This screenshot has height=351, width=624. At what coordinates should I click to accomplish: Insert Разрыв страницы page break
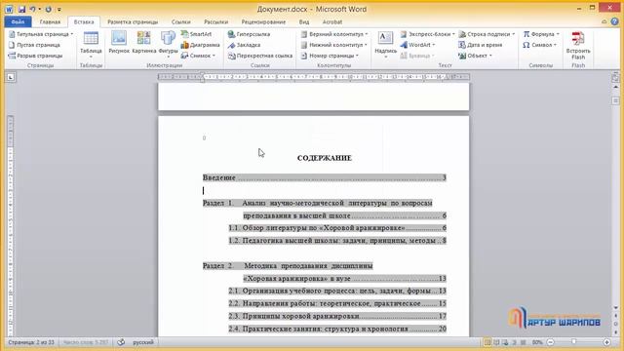[x=35, y=56]
